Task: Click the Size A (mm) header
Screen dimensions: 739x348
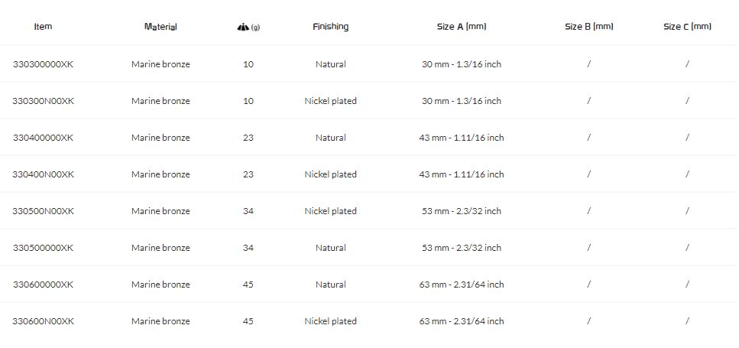Action: (x=462, y=27)
